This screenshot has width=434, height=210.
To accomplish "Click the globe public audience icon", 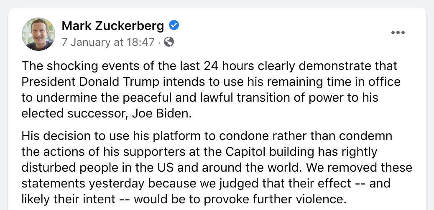I will click(169, 42).
